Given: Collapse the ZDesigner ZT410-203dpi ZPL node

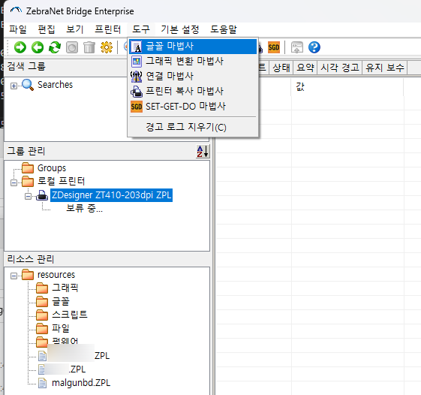Looking at the screenshot, I should (x=28, y=197).
